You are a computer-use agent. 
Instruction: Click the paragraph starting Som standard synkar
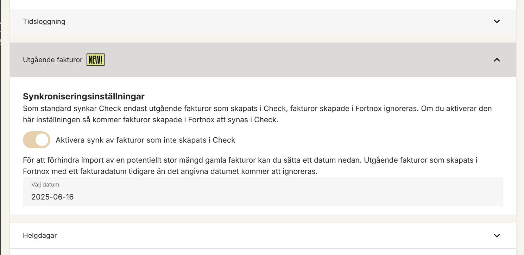257,114
